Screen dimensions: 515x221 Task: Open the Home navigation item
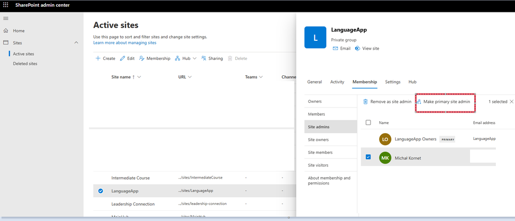[x=19, y=30]
